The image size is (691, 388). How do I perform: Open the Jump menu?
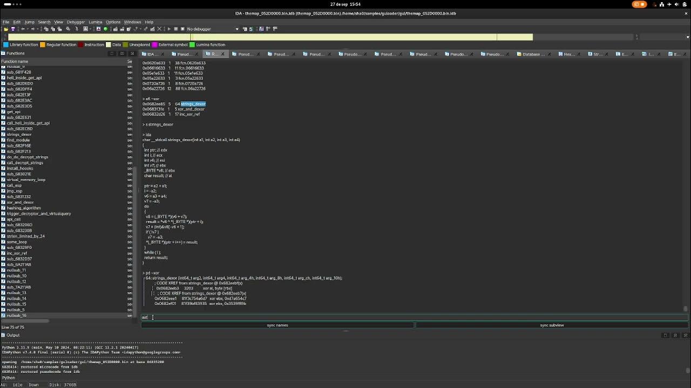click(x=29, y=22)
